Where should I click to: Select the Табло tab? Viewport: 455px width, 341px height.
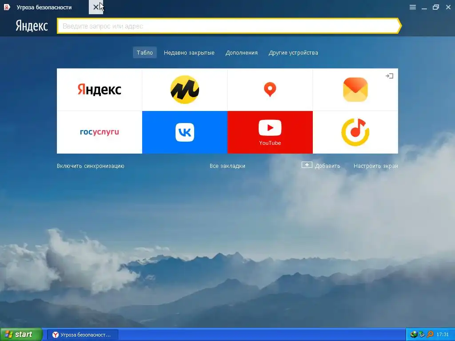(x=145, y=52)
